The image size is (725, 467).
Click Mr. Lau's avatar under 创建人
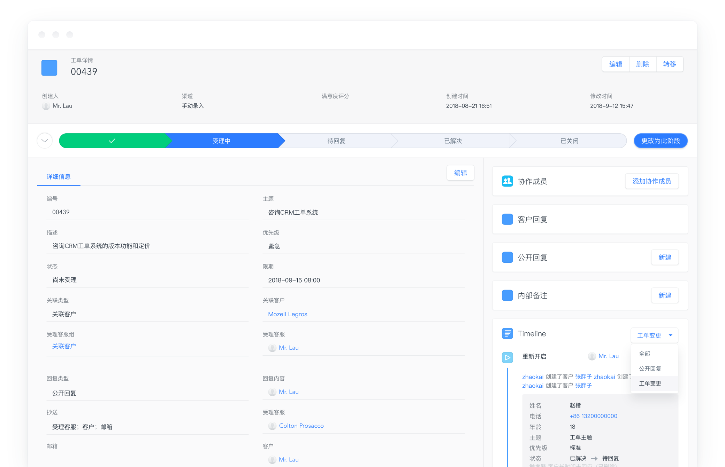(x=46, y=106)
